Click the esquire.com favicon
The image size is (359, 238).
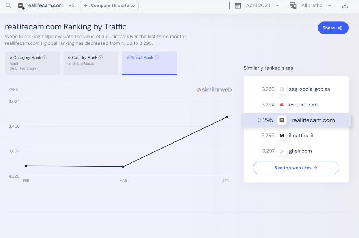pos(282,105)
